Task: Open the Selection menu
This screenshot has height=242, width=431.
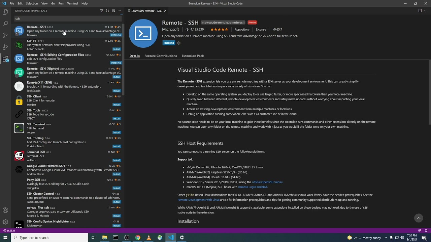Action: pos(32,3)
